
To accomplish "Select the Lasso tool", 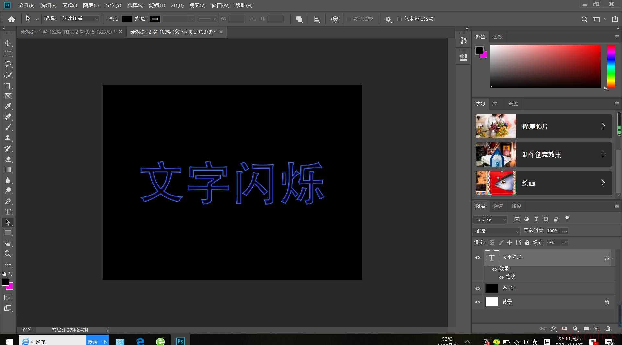I will 8,64.
